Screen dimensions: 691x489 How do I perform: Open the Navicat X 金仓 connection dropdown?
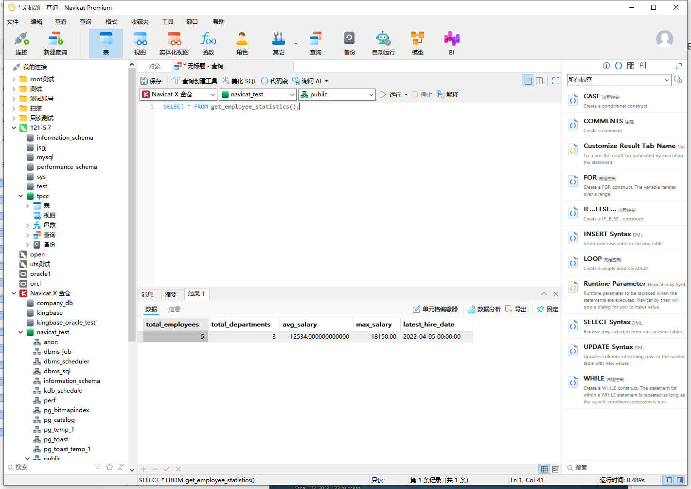coord(178,94)
